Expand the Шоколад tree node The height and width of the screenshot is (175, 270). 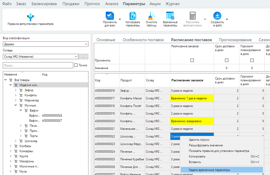coord(16,141)
